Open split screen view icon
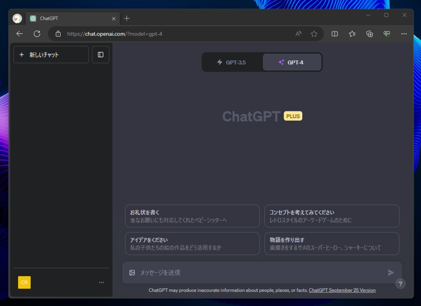This screenshot has height=306, width=421. [x=334, y=34]
